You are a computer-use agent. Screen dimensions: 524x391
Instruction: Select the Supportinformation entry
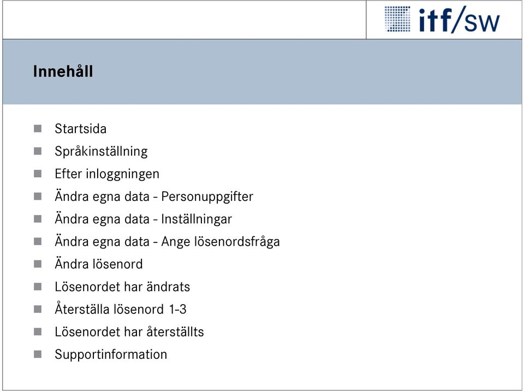(111, 354)
